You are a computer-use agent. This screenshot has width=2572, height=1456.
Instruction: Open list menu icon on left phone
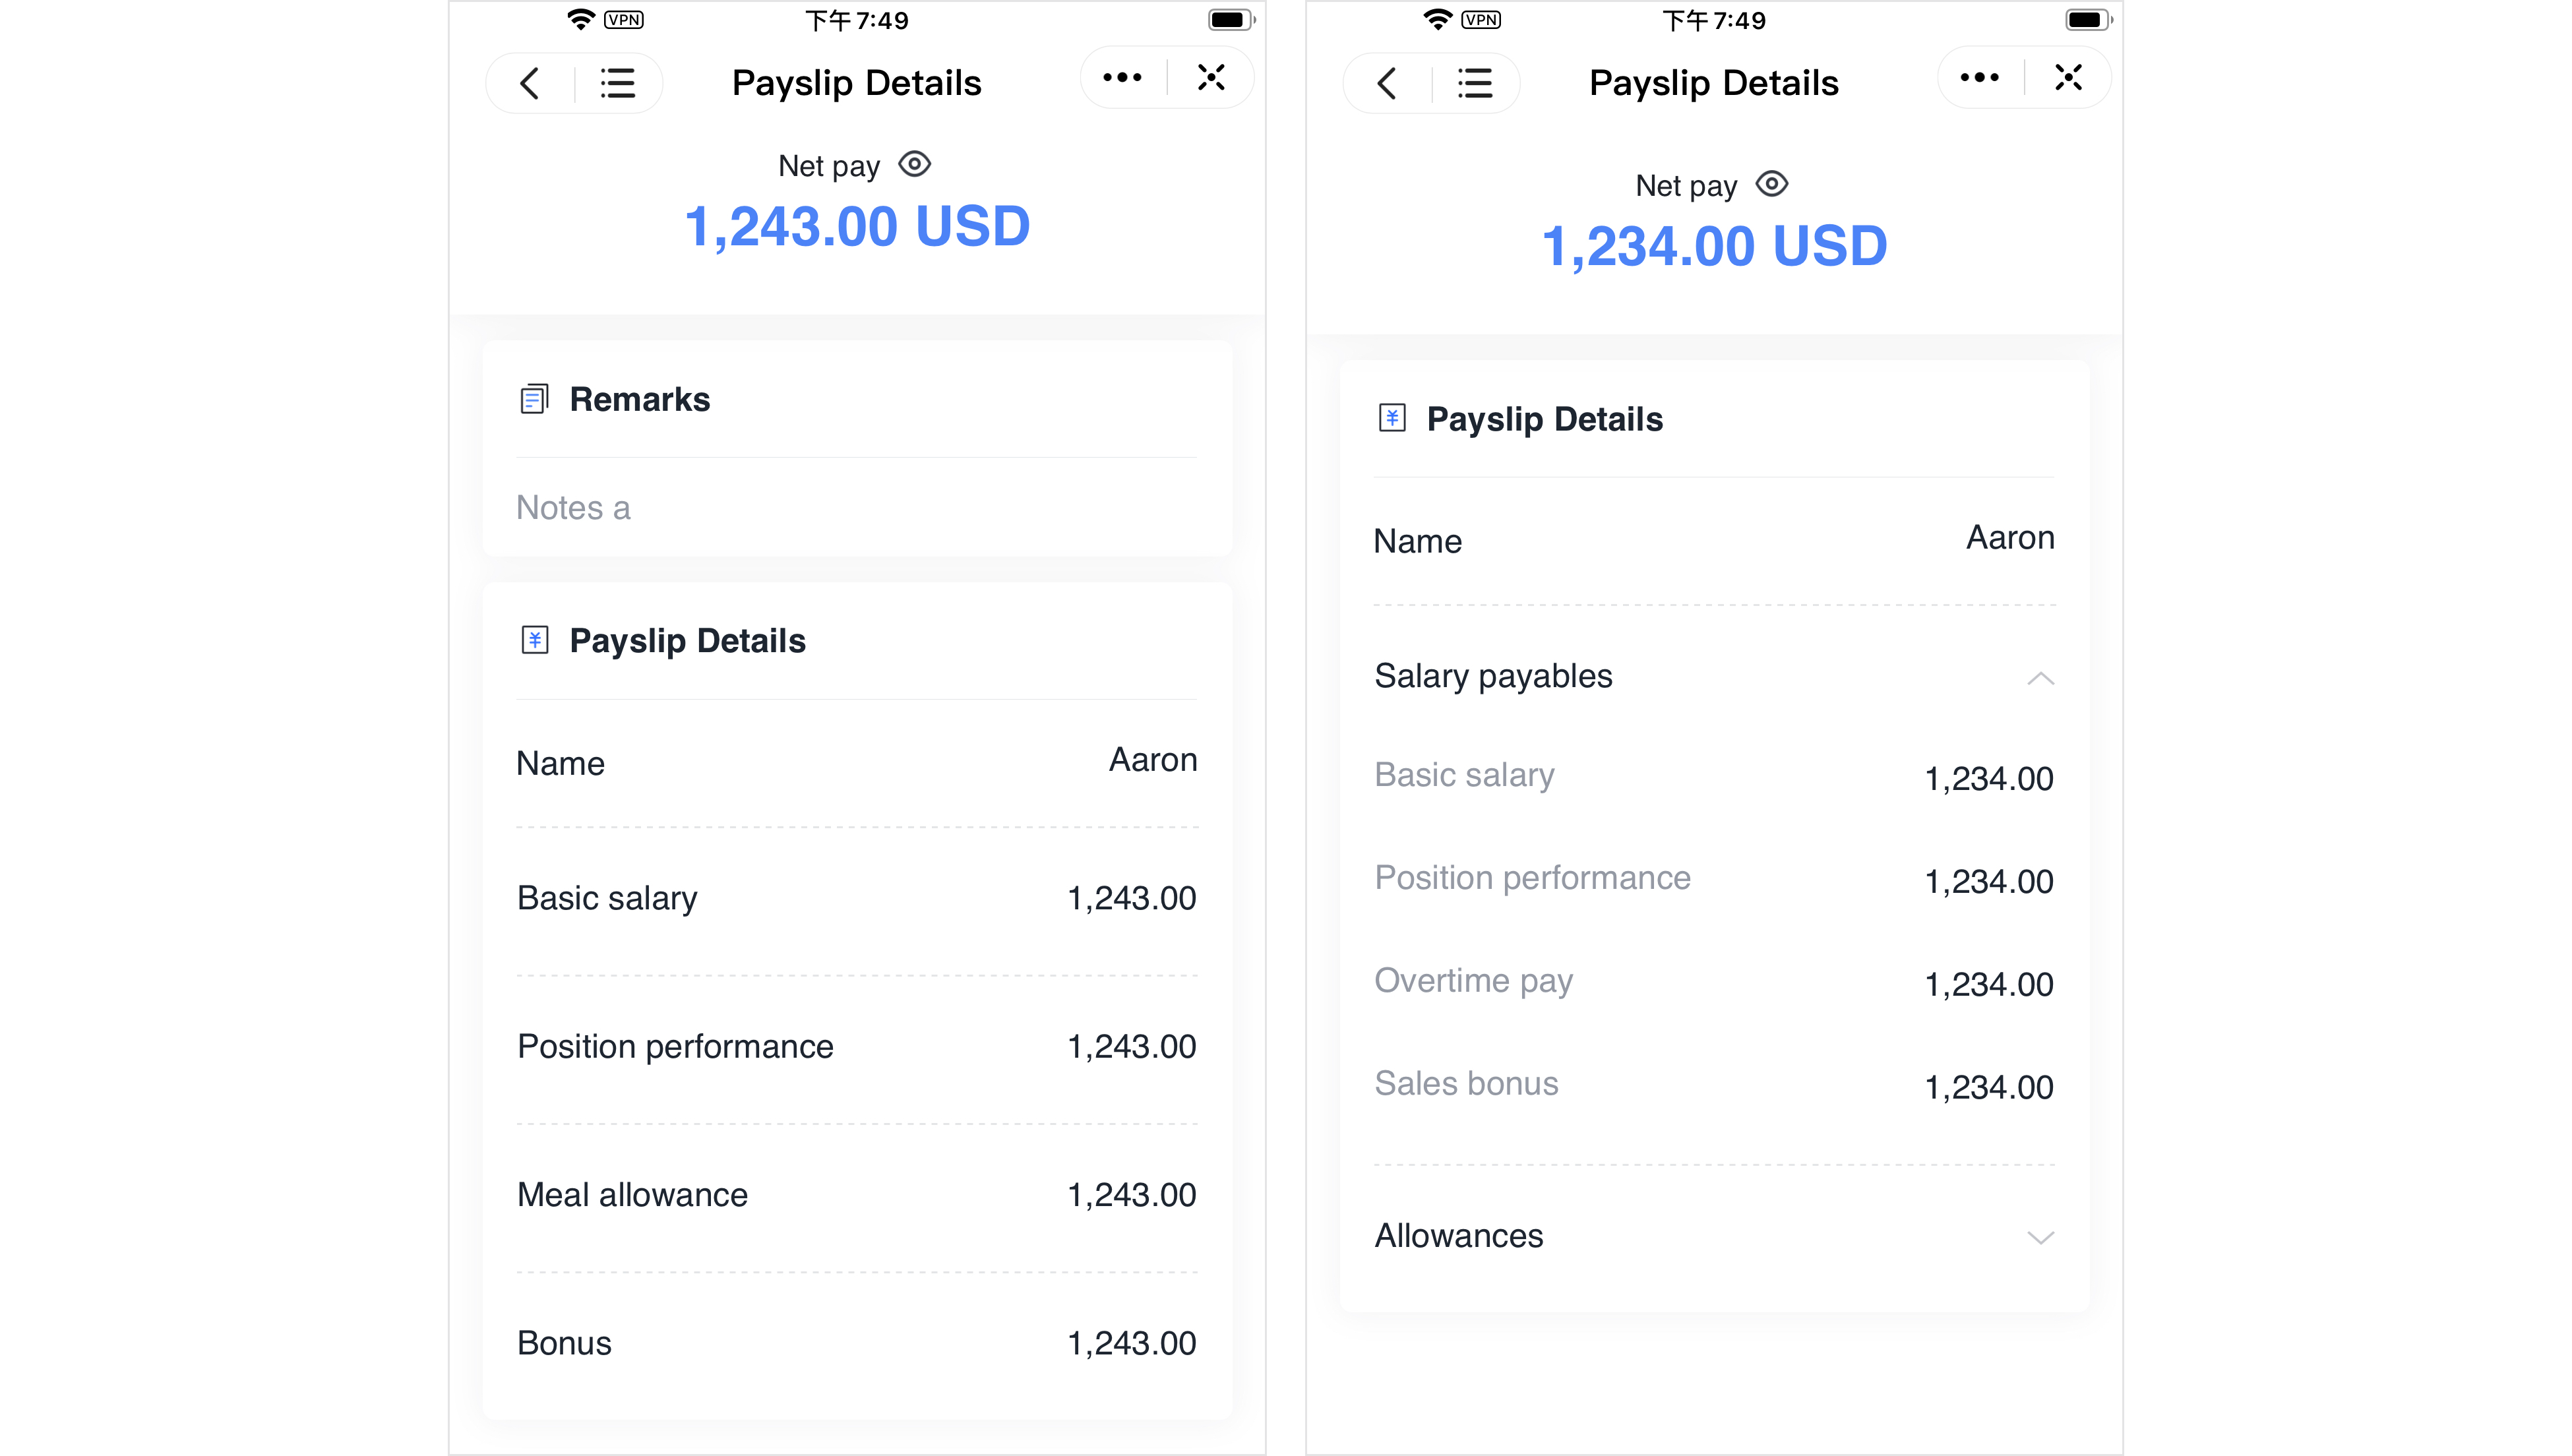tap(618, 83)
